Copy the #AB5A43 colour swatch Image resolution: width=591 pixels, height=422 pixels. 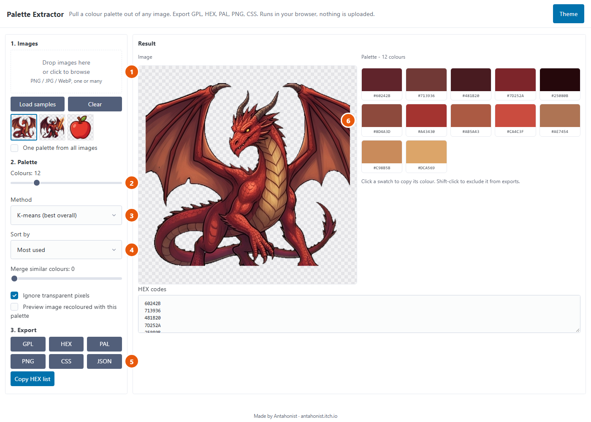tap(471, 120)
